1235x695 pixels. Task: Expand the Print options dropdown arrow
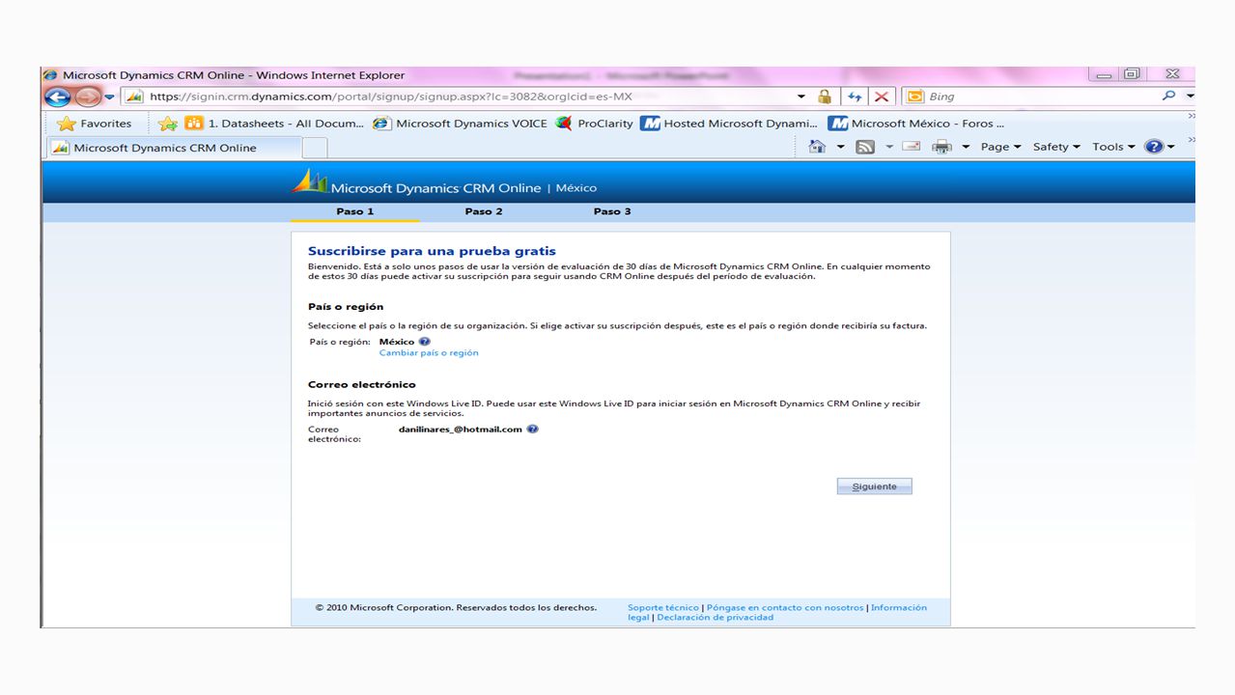coord(966,147)
